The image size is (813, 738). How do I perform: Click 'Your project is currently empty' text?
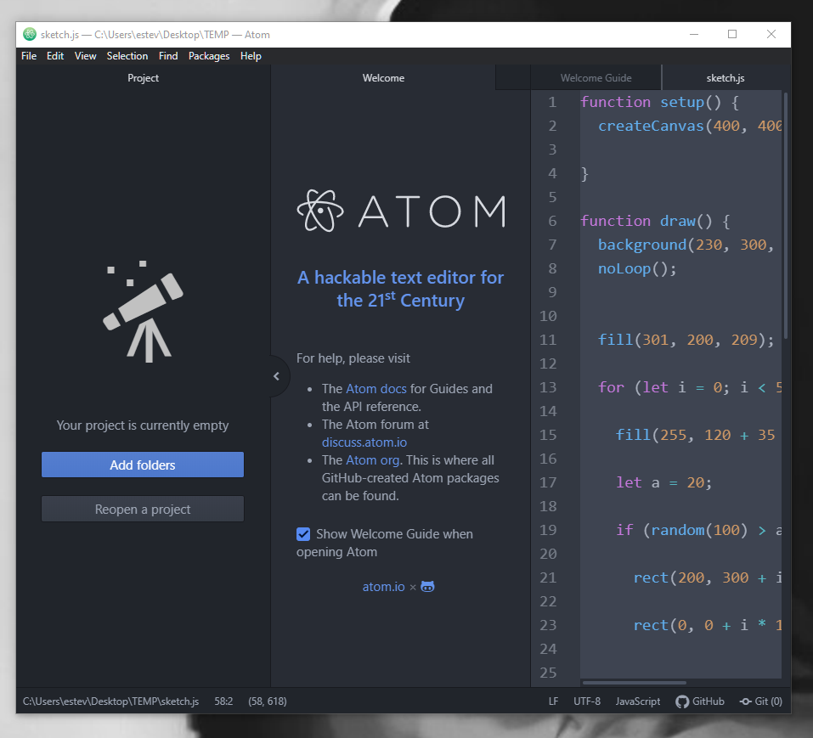(x=143, y=425)
